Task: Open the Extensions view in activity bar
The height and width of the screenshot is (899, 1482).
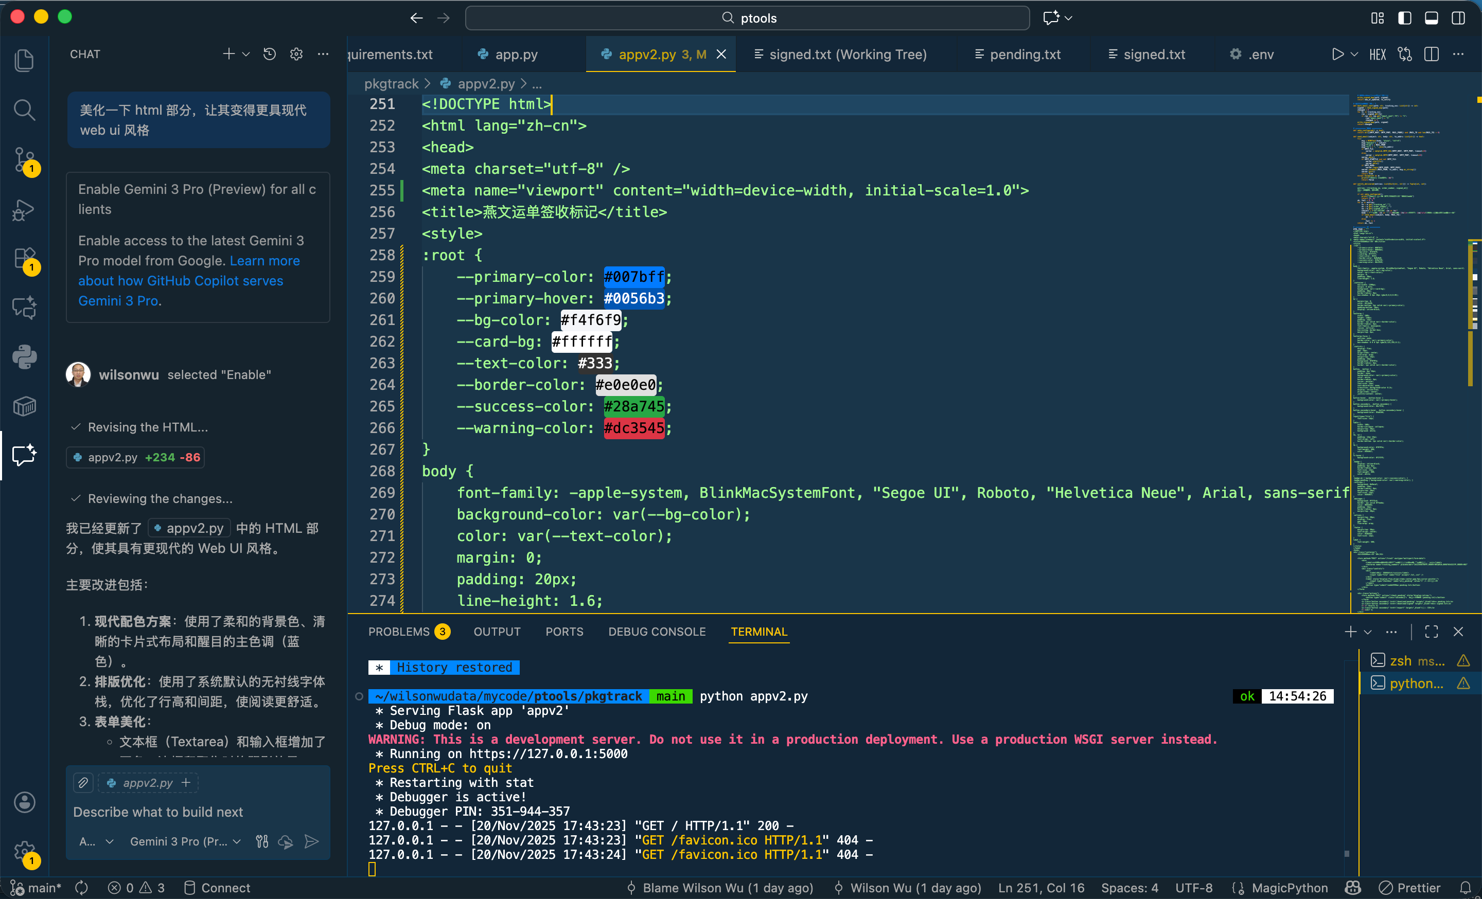Action: pos(24,259)
